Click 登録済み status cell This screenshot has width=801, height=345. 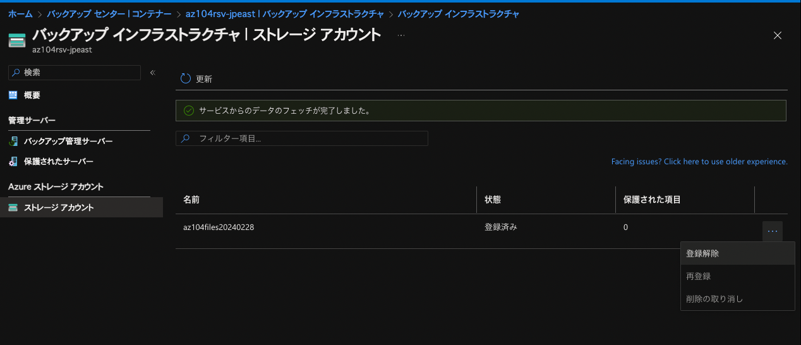click(501, 227)
